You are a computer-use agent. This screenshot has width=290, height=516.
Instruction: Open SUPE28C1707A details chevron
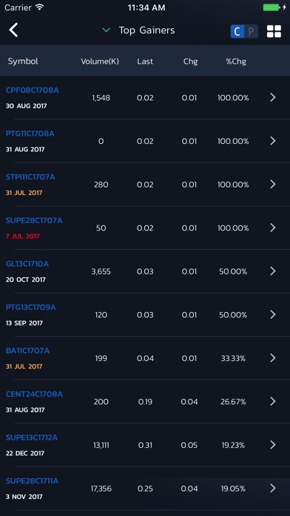point(272,228)
